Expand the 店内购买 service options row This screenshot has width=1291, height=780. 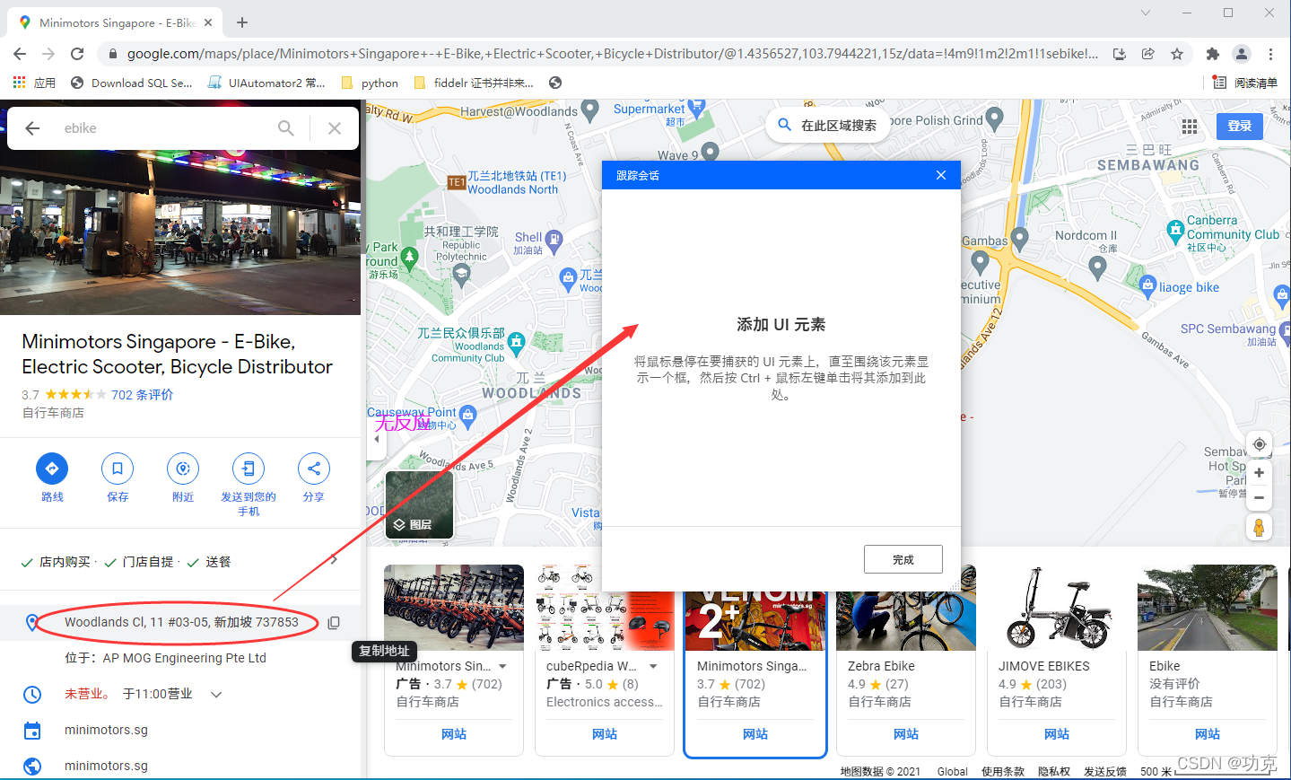[180, 562]
